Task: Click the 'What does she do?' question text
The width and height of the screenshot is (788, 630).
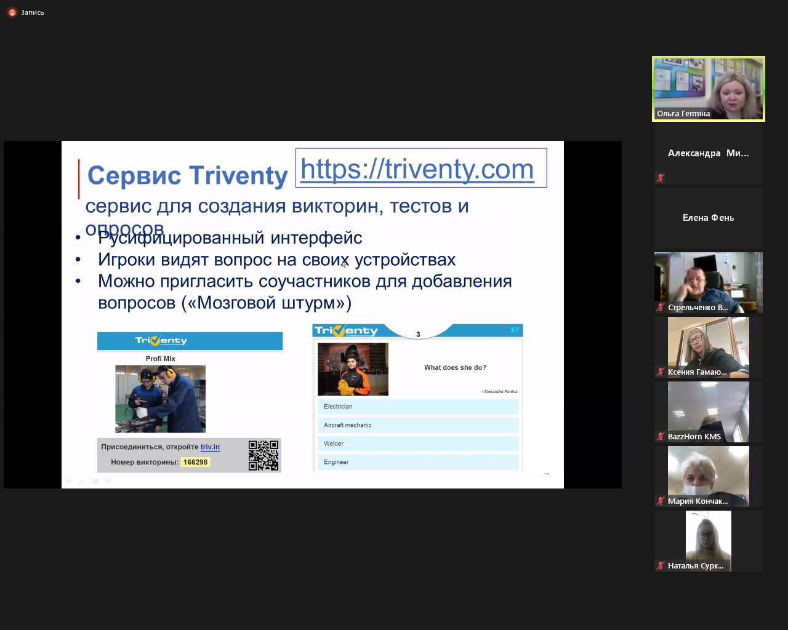Action: [455, 367]
